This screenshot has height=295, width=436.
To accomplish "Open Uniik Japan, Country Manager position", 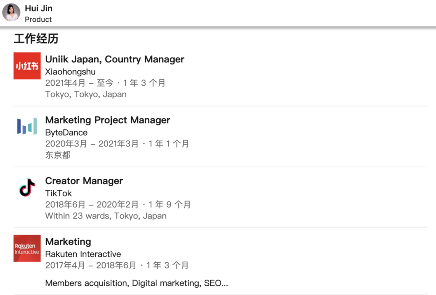I will [115, 59].
